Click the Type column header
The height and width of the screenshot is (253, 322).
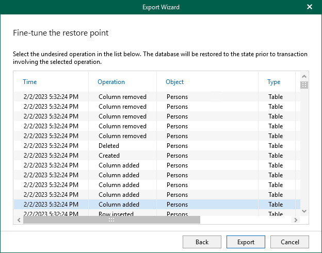click(273, 82)
